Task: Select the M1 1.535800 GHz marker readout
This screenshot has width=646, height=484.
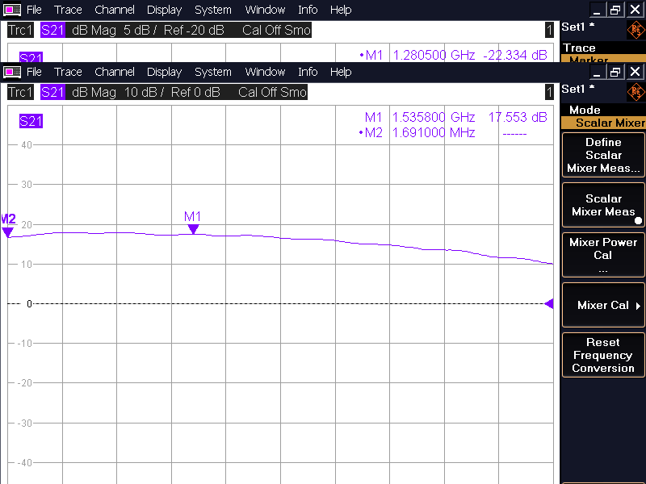Action: click(455, 118)
